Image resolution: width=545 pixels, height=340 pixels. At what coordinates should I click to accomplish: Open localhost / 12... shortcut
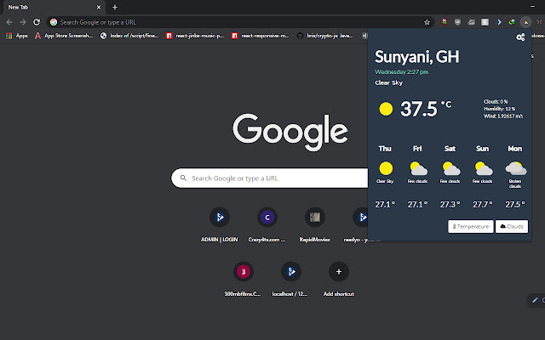[x=291, y=279]
